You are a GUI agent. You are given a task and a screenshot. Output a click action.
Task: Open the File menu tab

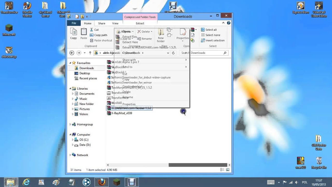74,23
